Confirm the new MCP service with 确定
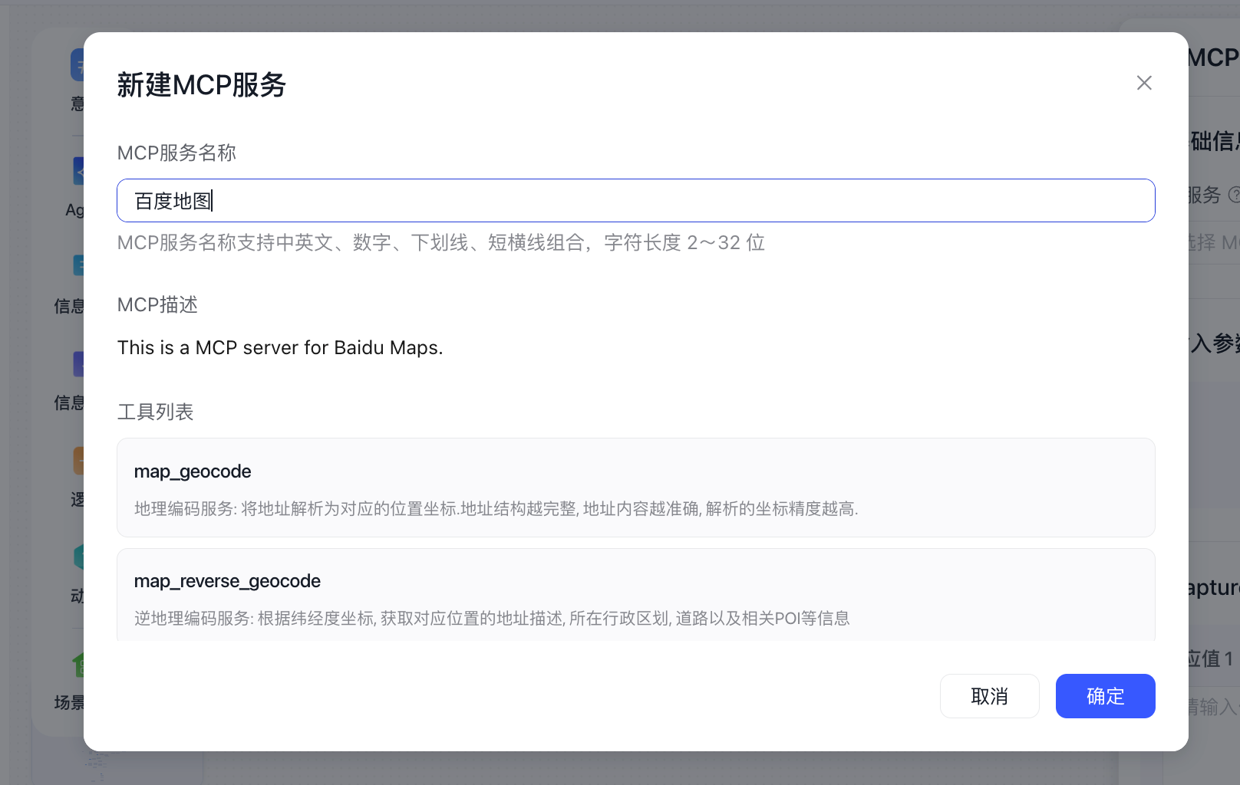Image resolution: width=1240 pixels, height=785 pixels. pyautogui.click(x=1105, y=696)
